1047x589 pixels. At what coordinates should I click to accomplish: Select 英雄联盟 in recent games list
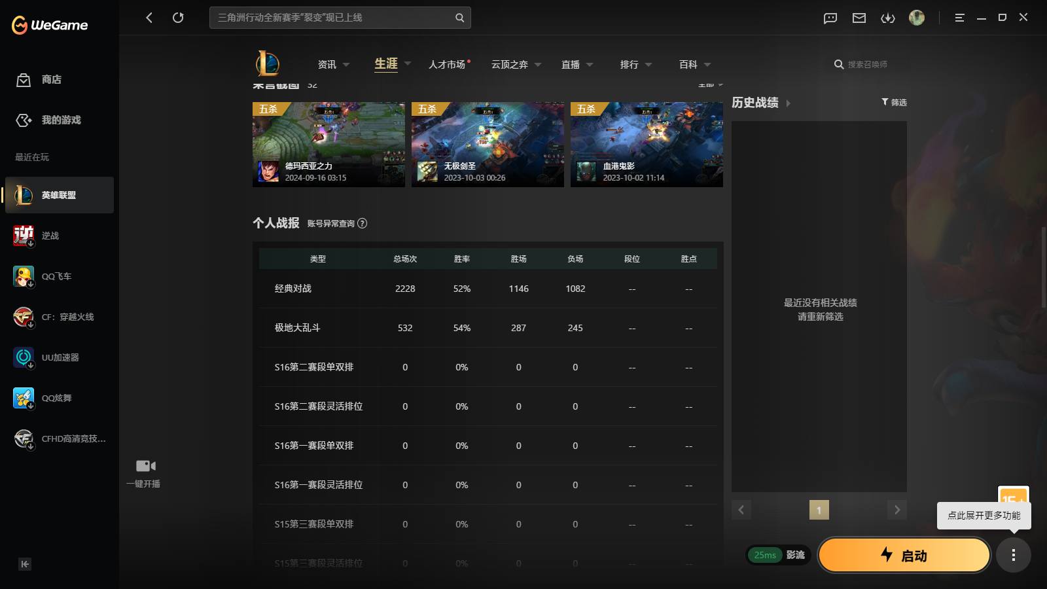coord(60,195)
